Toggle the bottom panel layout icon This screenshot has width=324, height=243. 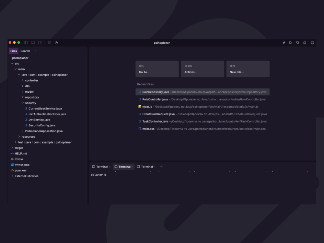(33, 42)
